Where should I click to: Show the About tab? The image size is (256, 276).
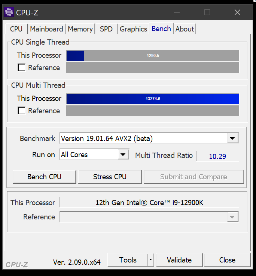point(185,29)
